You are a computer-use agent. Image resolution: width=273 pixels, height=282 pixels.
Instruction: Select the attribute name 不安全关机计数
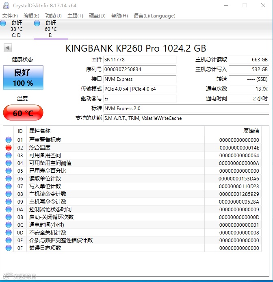tap(48, 232)
